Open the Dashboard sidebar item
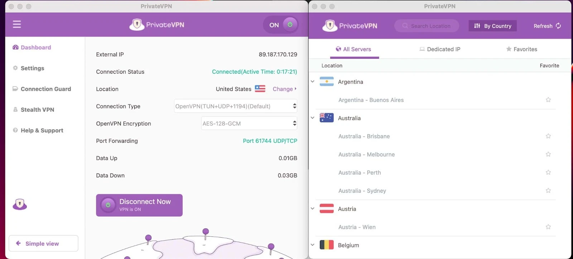The width and height of the screenshot is (573, 259). (x=32, y=47)
